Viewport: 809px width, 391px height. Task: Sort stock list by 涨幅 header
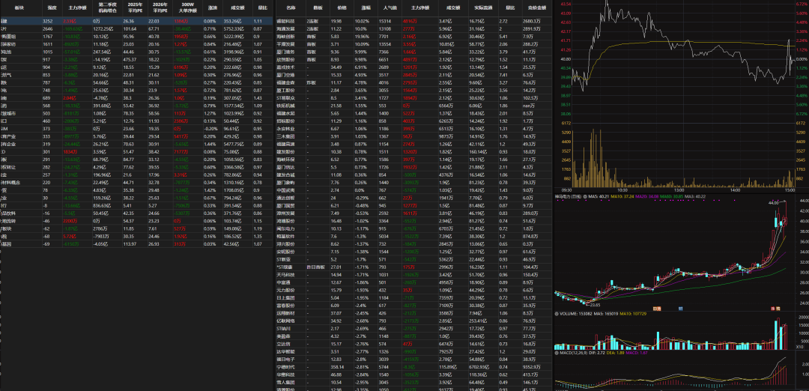tap(365, 7)
